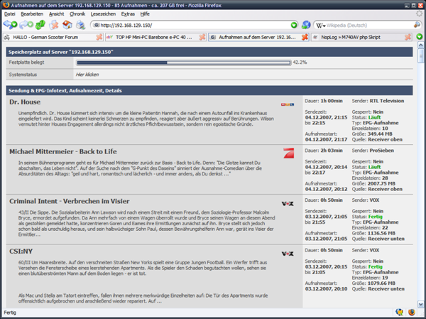Screen dimensions: 426x319
Task: Click the Festplatte belegt progress bar
Action: (184, 63)
